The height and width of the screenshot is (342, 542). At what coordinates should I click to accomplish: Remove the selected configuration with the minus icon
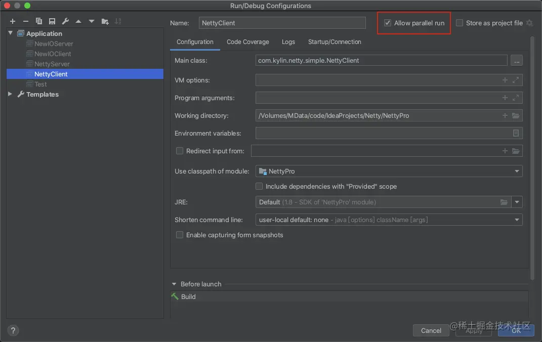coord(26,21)
